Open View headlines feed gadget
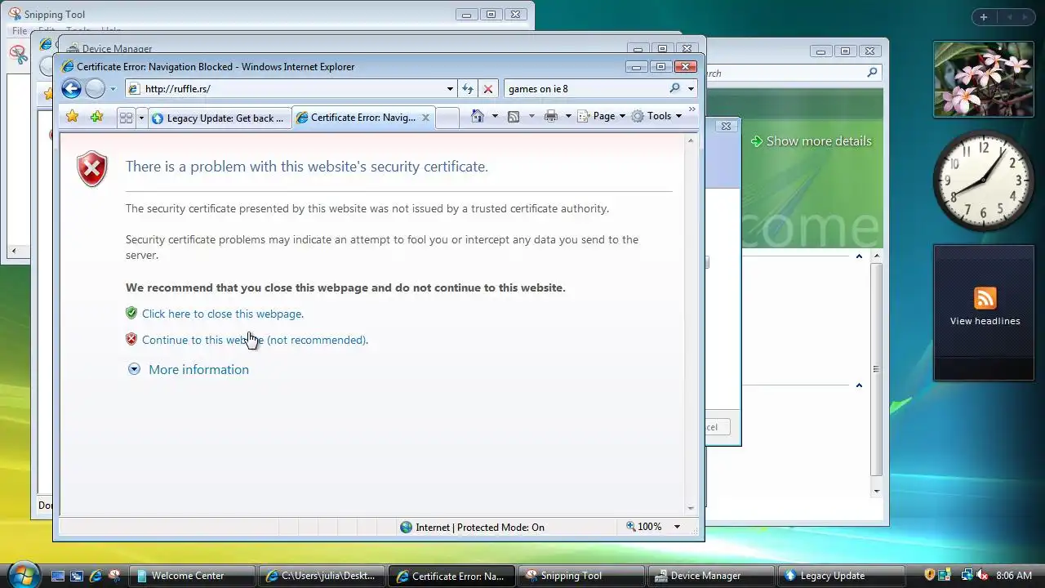 [984, 313]
